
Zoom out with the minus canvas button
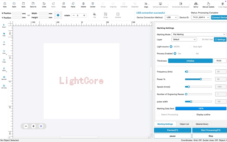coord(26,126)
